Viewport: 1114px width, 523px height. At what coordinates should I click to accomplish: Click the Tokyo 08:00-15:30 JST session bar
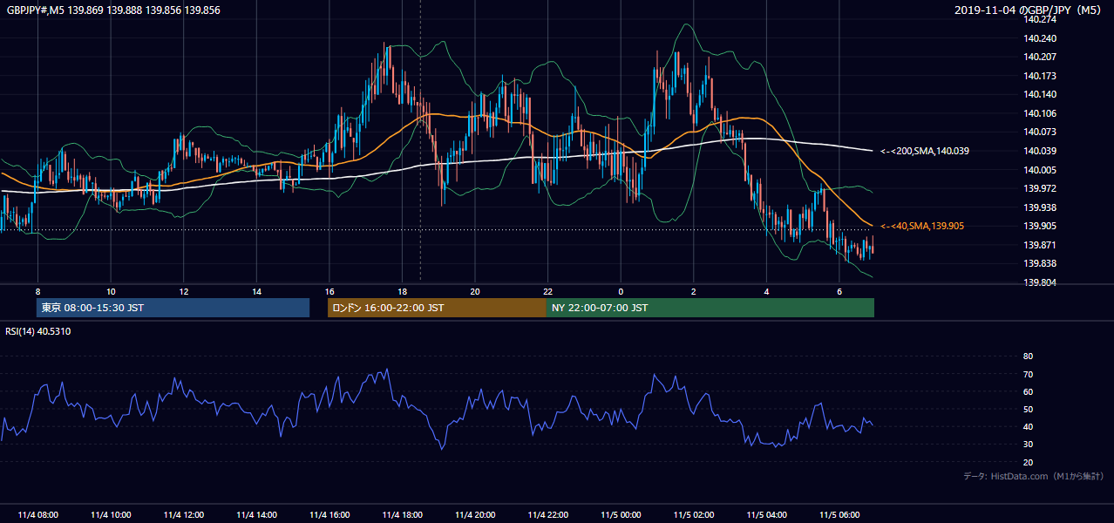click(x=173, y=308)
